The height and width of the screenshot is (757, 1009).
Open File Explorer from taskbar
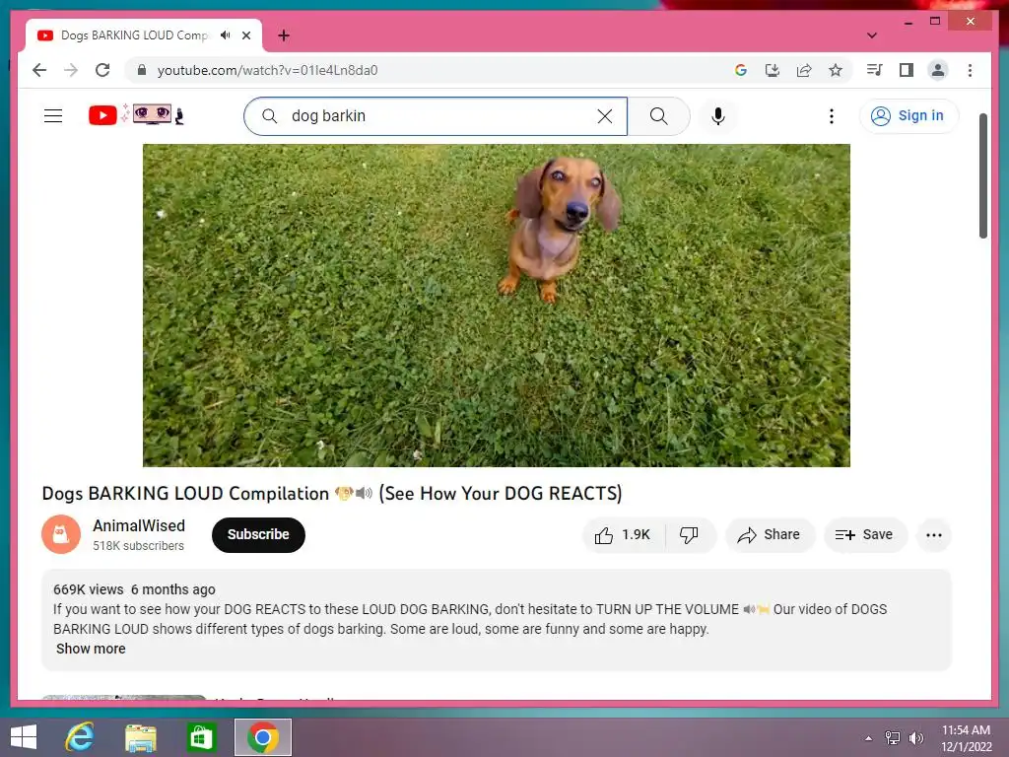(140, 737)
